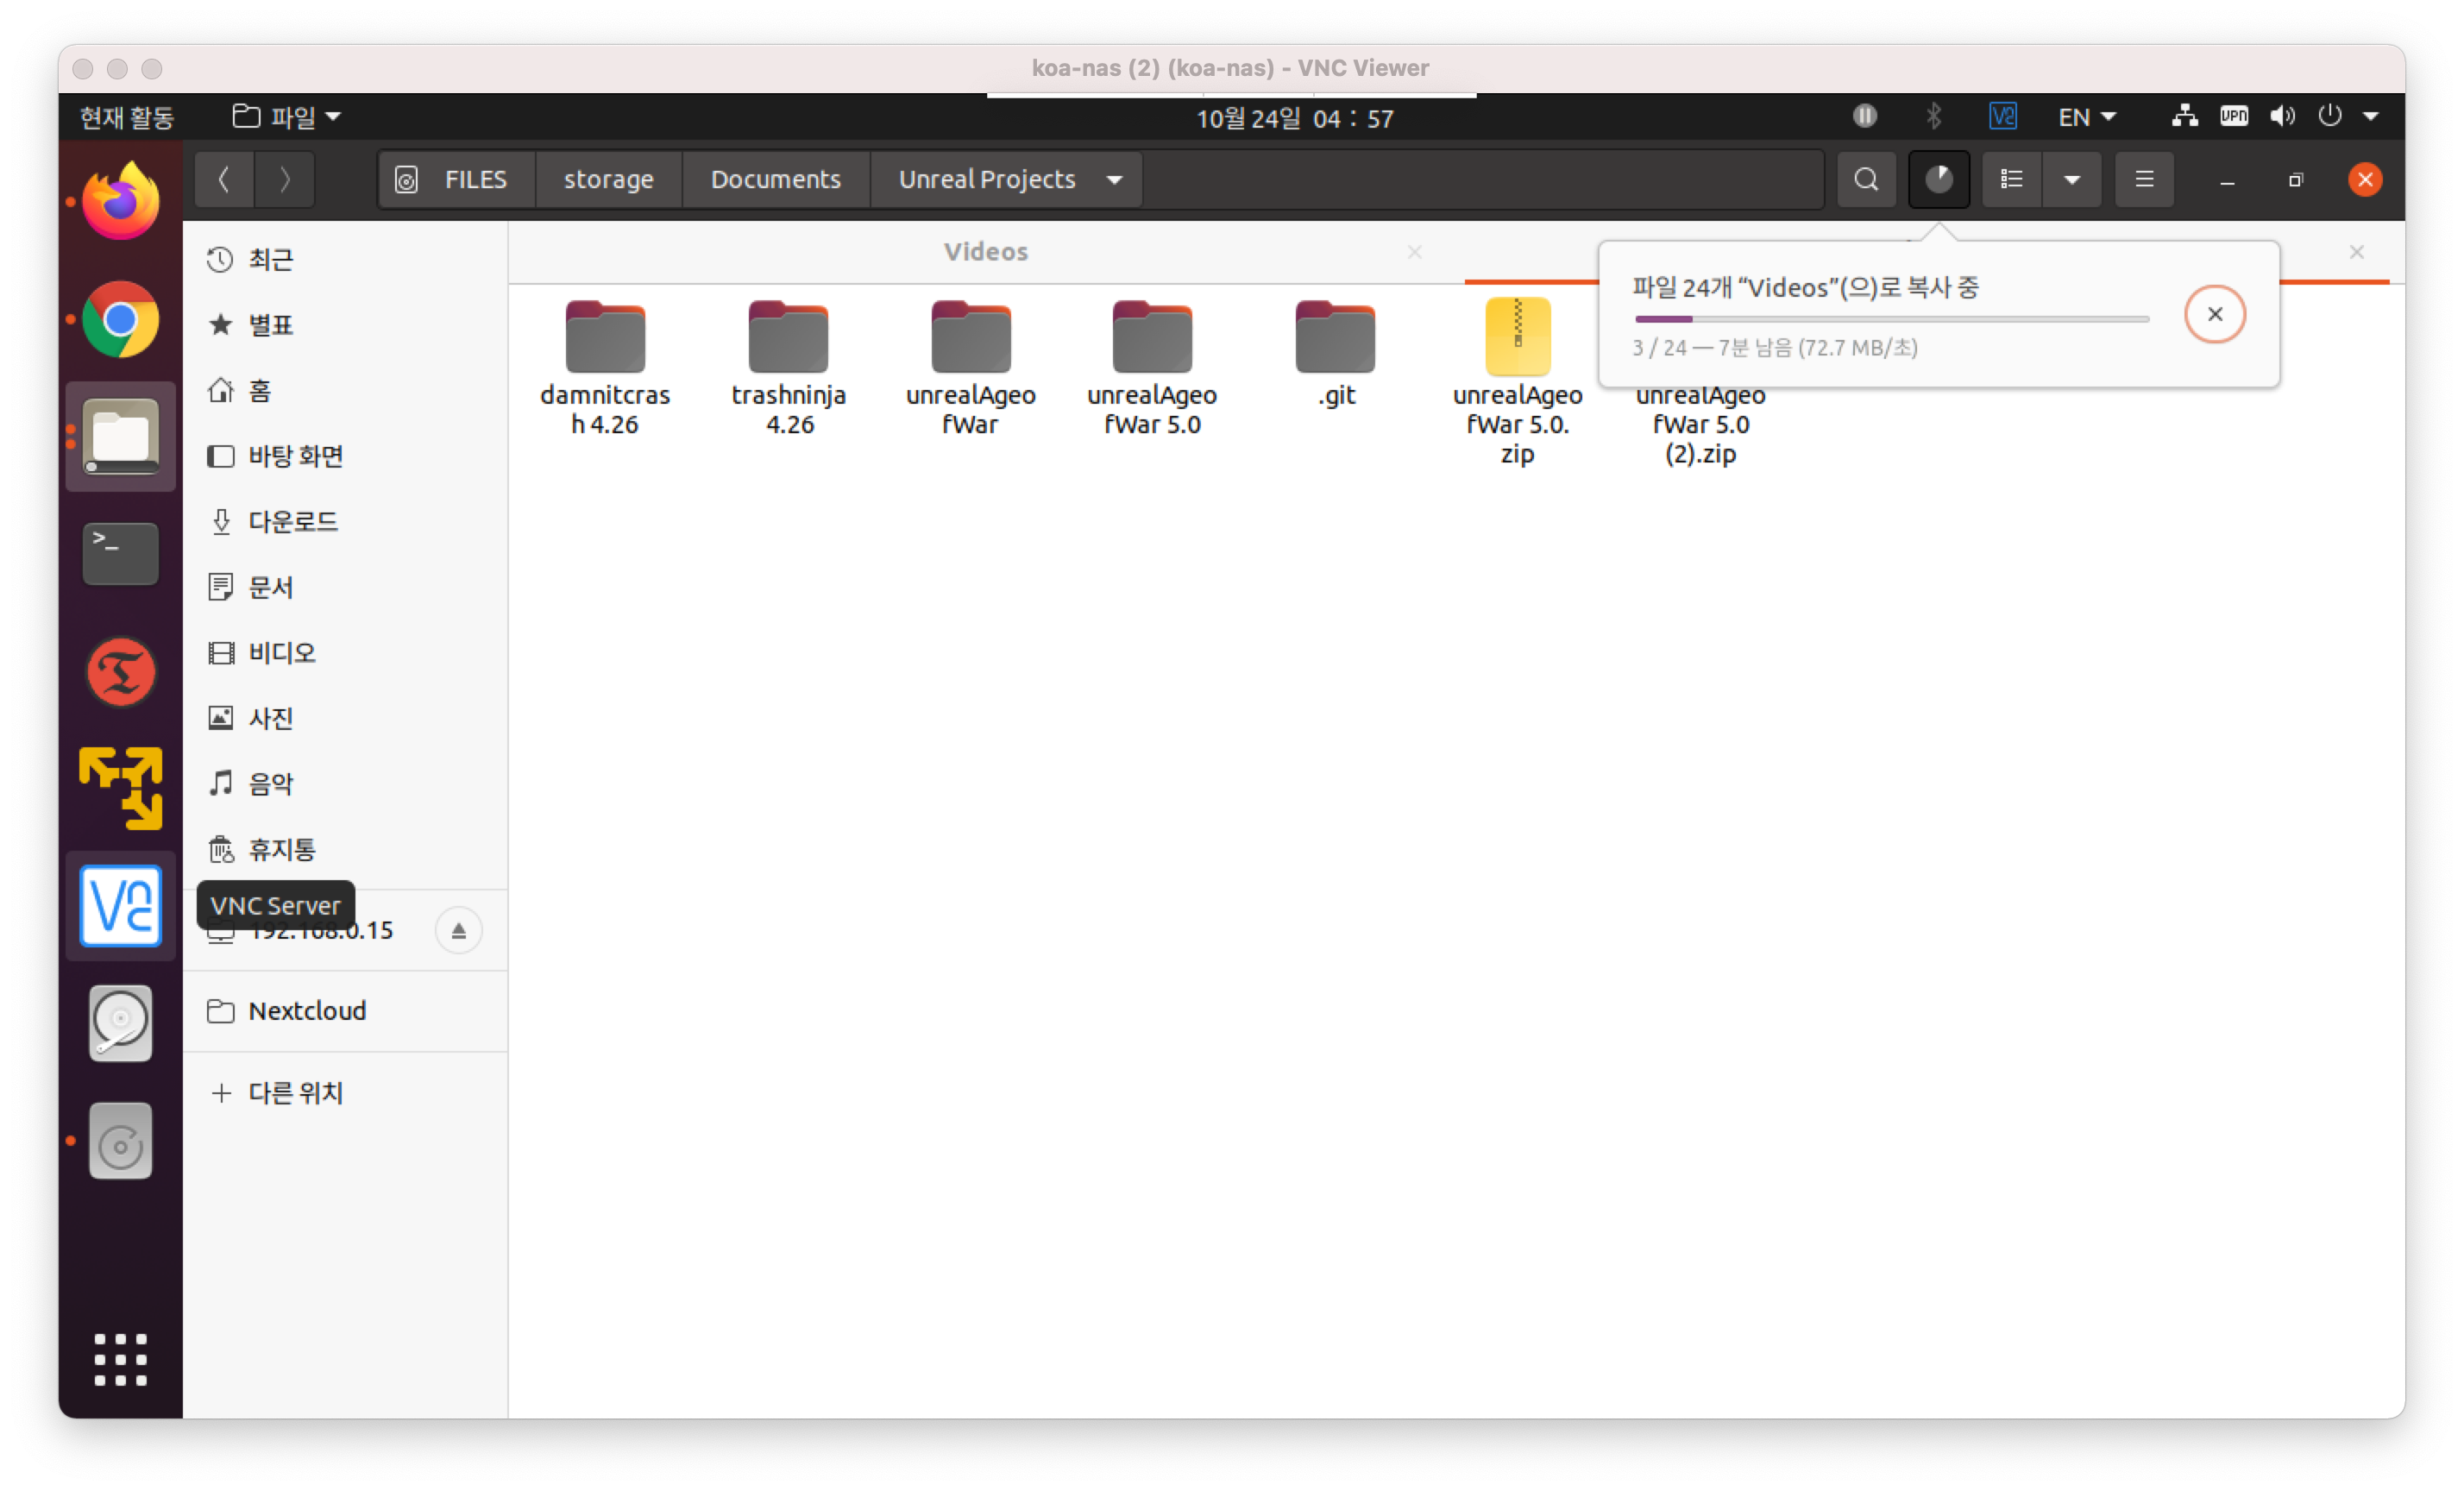The width and height of the screenshot is (2464, 1491).
Task: Open the 휴지통 trash in the sidebar
Action: (x=282, y=849)
